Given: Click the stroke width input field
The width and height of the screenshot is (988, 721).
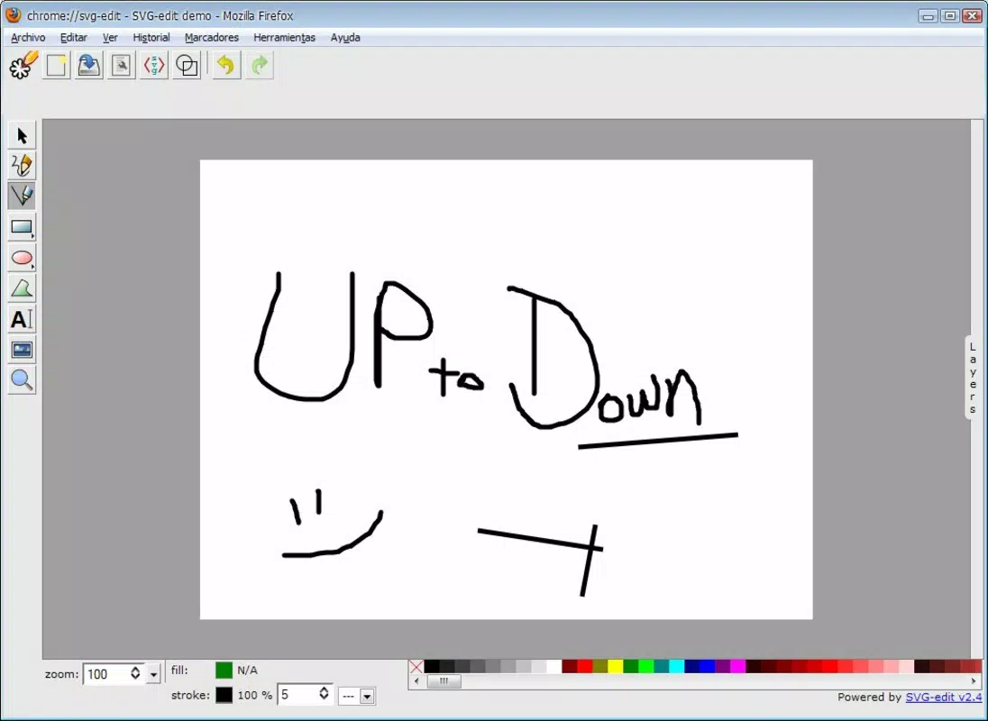Looking at the screenshot, I should (297, 695).
